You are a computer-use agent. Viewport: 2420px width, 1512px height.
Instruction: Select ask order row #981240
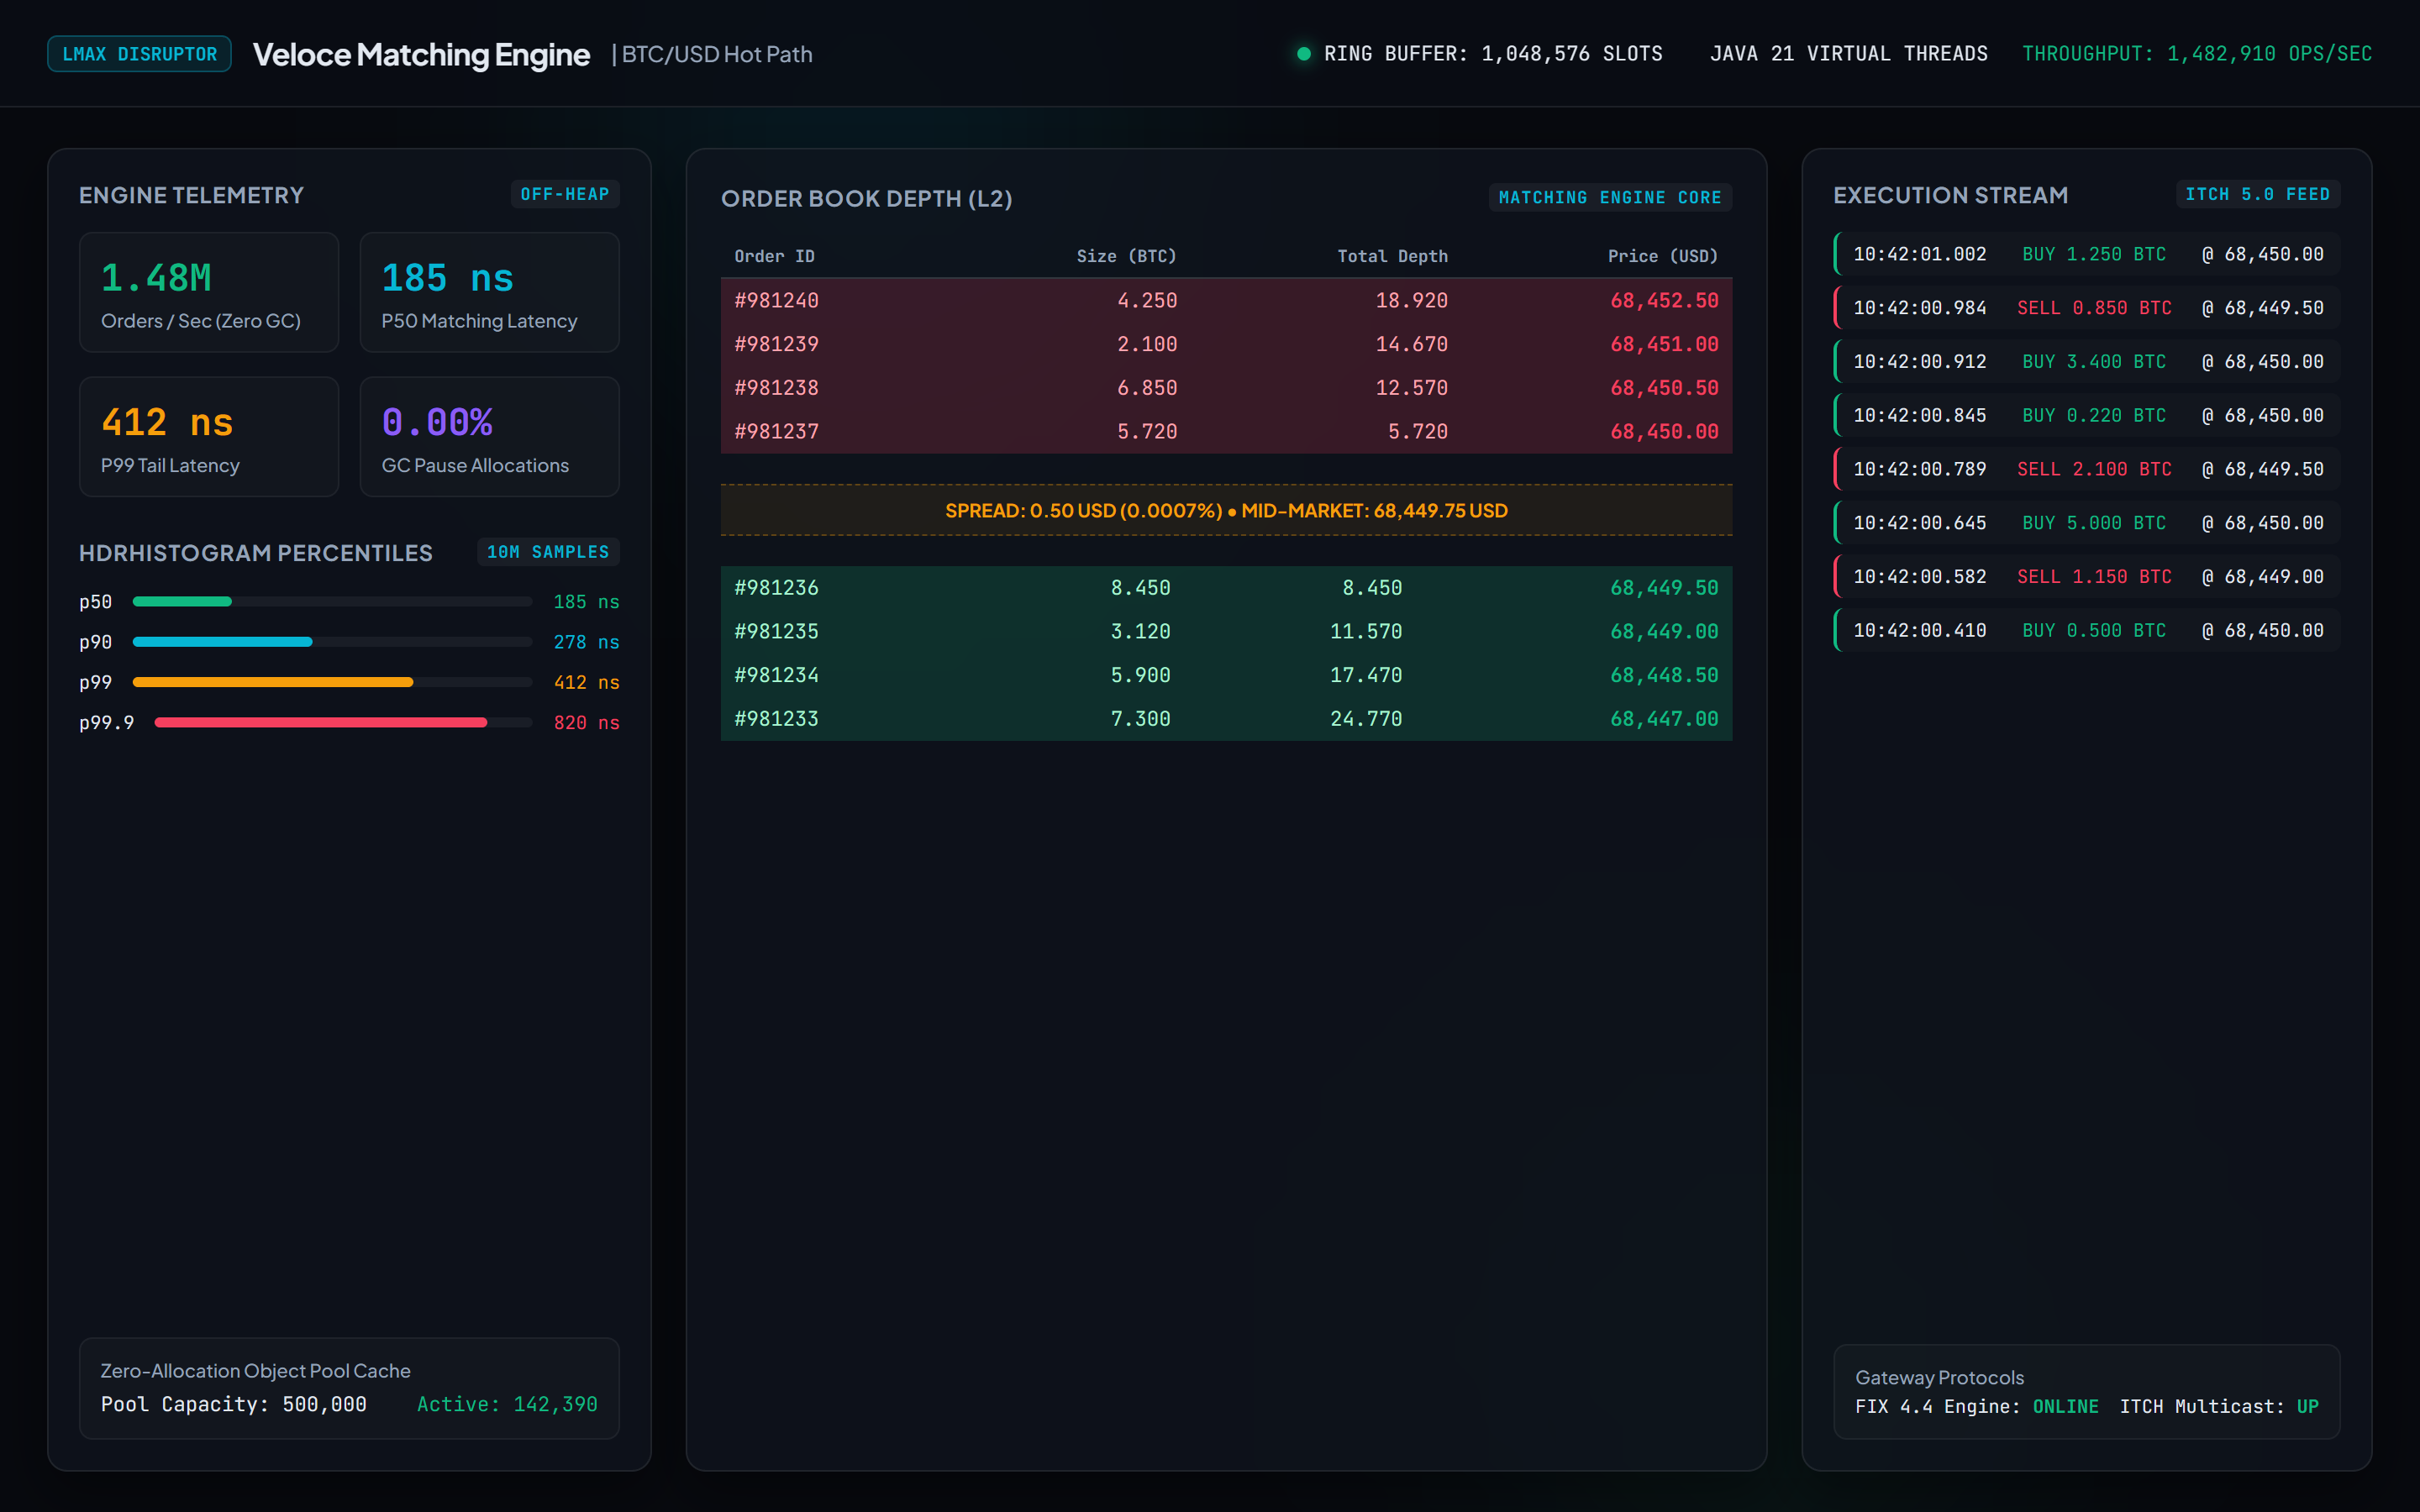pyautogui.click(x=1226, y=300)
